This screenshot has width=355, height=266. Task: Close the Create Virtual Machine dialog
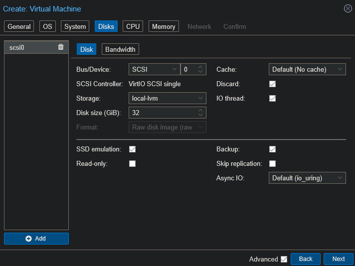[x=348, y=8]
